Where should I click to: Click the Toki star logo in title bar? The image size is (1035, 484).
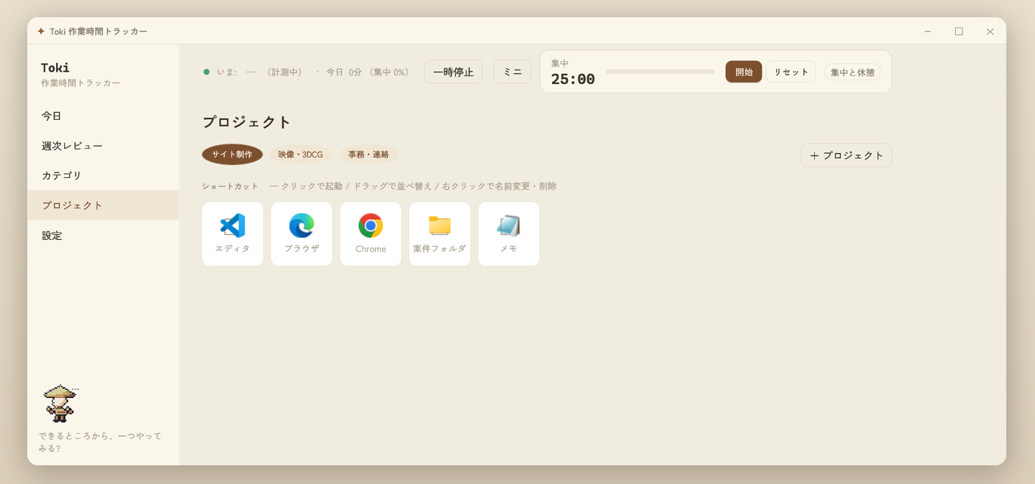(x=41, y=31)
